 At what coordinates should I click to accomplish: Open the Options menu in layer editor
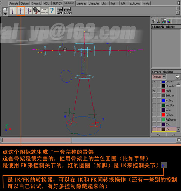(x=168, y=72)
